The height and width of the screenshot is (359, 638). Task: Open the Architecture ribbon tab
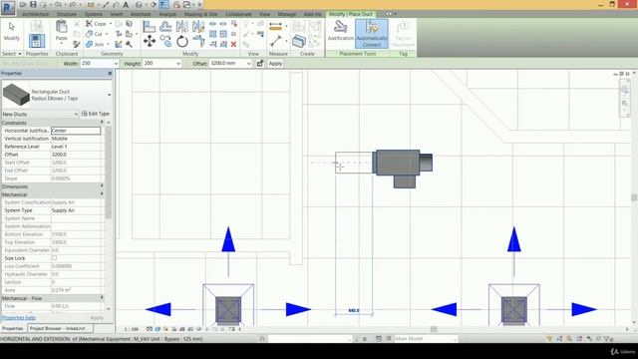pos(36,14)
